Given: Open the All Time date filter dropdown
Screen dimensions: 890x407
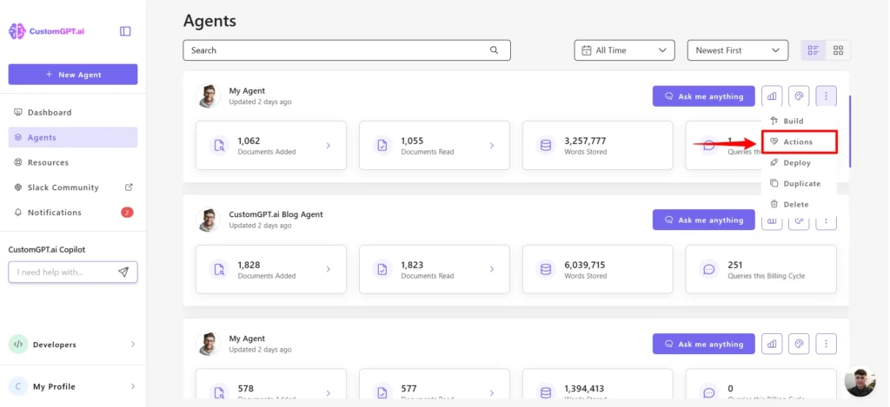Looking at the screenshot, I should [624, 50].
